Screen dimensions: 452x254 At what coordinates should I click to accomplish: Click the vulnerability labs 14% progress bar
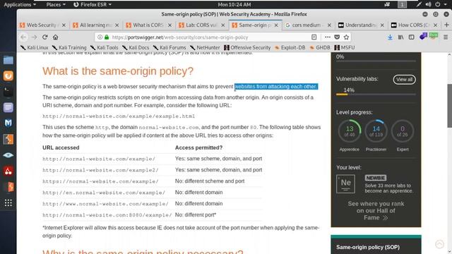[376, 94]
